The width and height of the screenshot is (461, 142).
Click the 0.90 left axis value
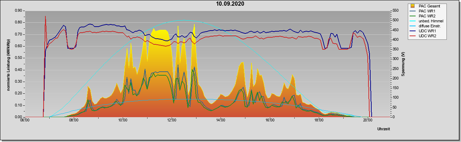click(18, 11)
